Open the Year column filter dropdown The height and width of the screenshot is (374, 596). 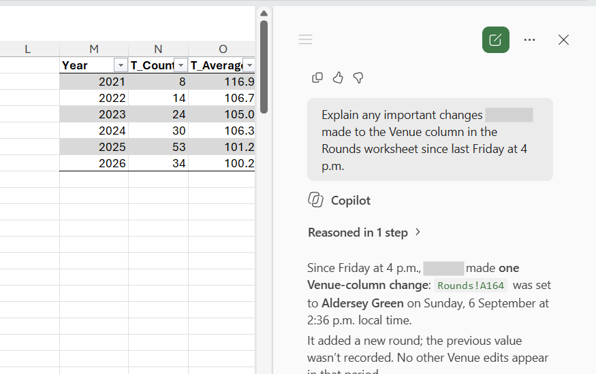(x=121, y=65)
